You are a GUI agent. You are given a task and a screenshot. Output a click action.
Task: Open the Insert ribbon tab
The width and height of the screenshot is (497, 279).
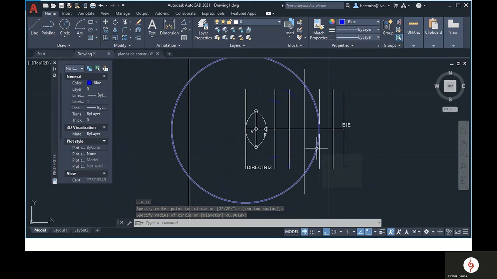[67, 13]
